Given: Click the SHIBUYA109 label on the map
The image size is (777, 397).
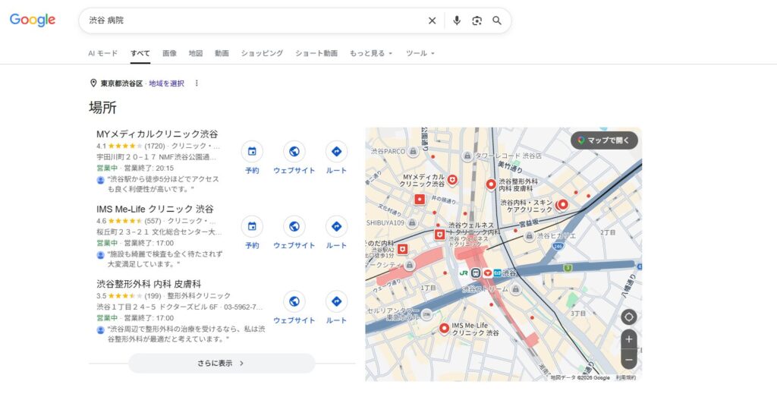Looking at the screenshot, I should click(385, 223).
